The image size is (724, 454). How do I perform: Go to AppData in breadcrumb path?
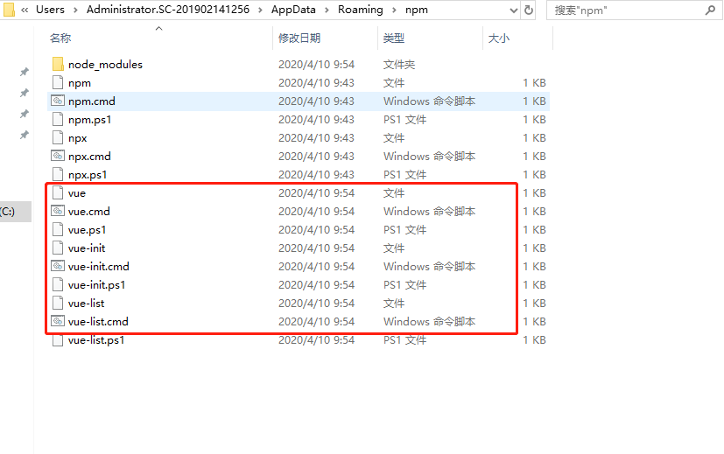tap(293, 10)
